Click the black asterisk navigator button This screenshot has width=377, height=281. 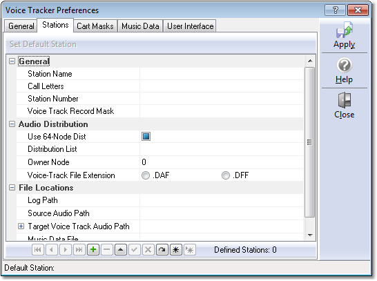coord(176,250)
